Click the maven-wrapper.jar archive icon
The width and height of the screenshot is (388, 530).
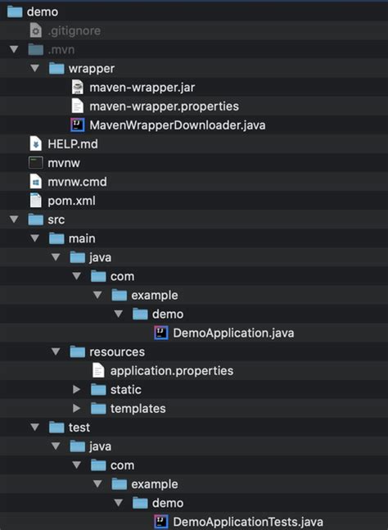pyautogui.click(x=78, y=87)
